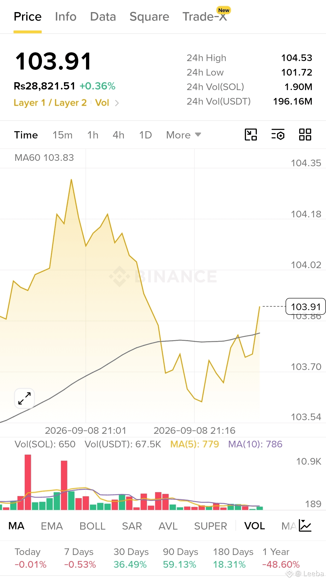
Task: Open the Trade-X tab
Action: 205,17
